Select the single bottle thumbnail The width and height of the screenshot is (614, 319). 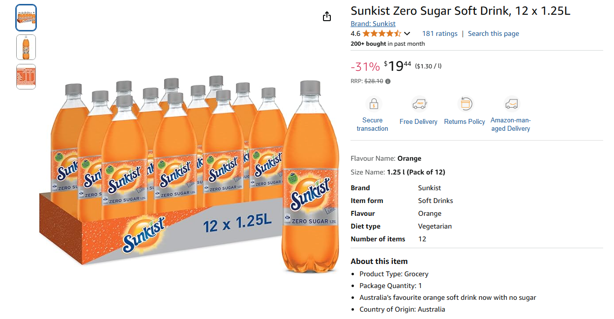point(26,47)
